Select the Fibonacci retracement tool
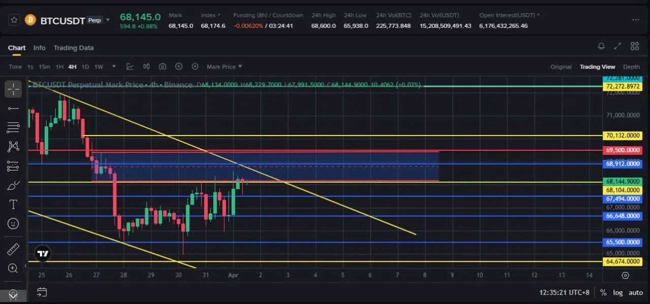 13,127
